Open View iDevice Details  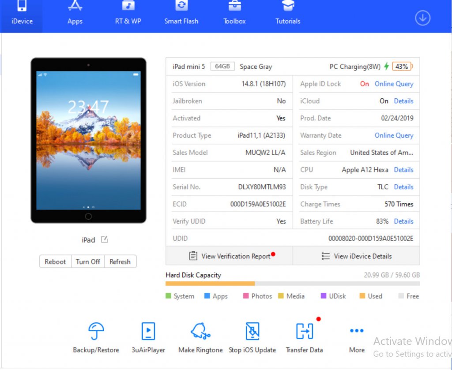click(x=356, y=256)
